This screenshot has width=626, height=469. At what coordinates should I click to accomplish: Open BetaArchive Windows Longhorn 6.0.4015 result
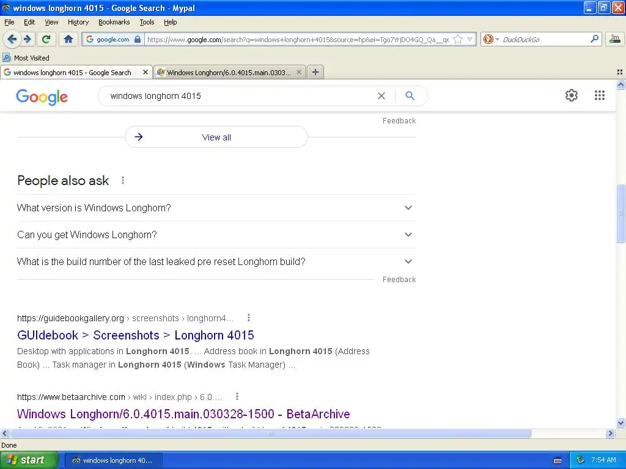point(183,414)
